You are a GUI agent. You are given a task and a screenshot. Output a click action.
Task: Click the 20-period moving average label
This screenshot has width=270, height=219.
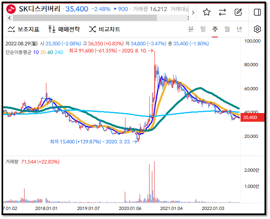tap(43, 52)
